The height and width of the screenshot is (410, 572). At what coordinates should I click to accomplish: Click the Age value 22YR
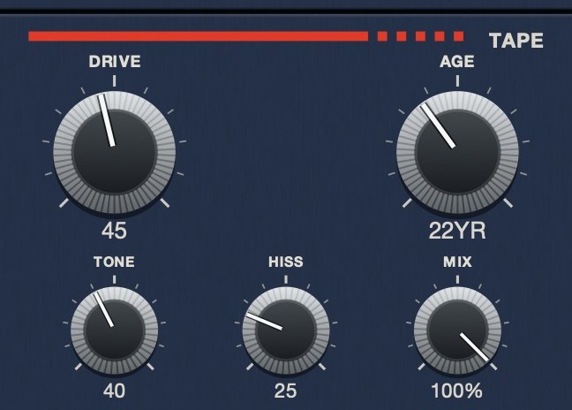[x=457, y=231]
